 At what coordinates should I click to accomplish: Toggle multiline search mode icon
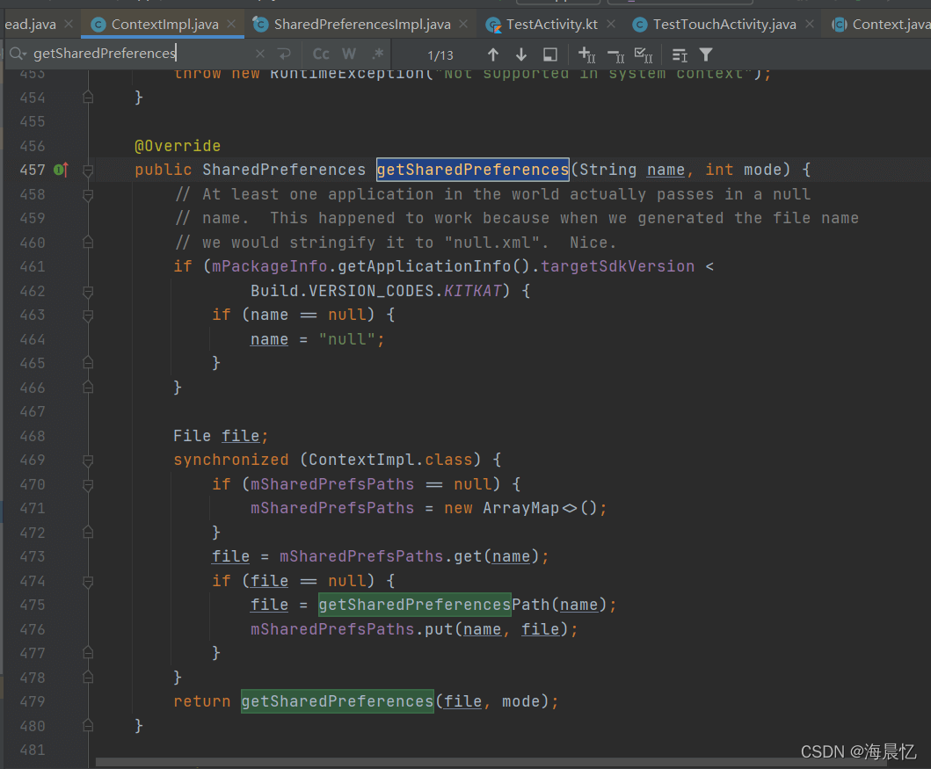click(x=680, y=55)
